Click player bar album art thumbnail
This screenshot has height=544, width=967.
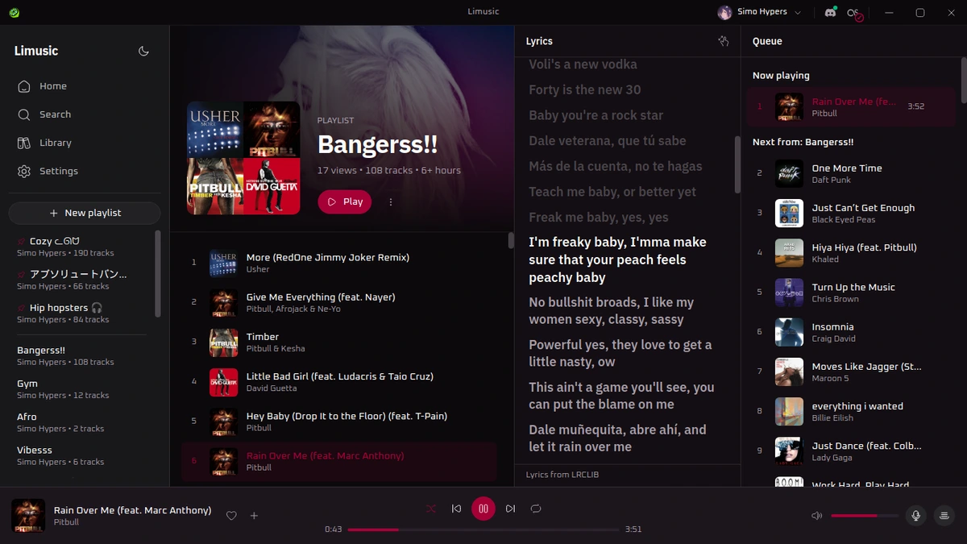click(28, 516)
